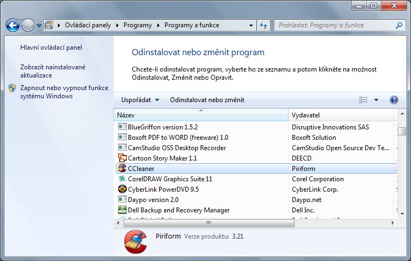Image resolution: width=411 pixels, height=261 pixels.
Task: Click publisher 'Corel Corporation' cell
Action: click(x=318, y=179)
